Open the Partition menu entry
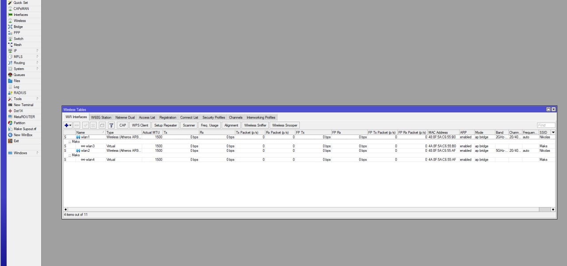This screenshot has height=266, width=567. point(19,123)
